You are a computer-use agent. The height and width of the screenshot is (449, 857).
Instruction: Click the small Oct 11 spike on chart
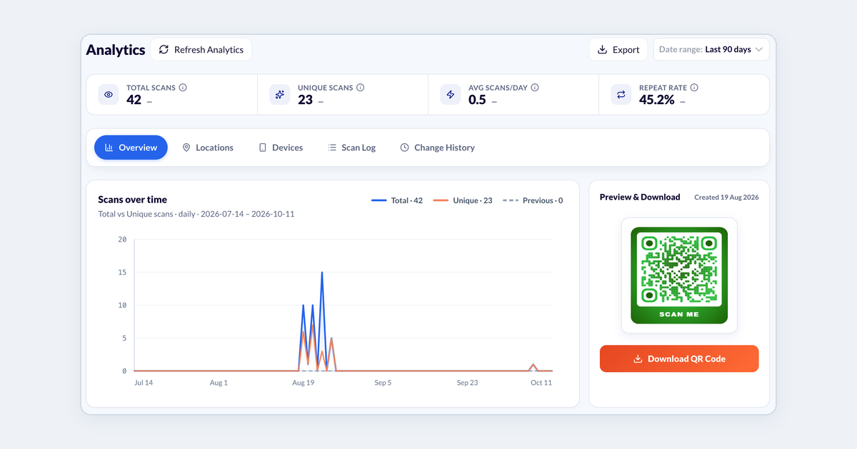pyautogui.click(x=533, y=366)
